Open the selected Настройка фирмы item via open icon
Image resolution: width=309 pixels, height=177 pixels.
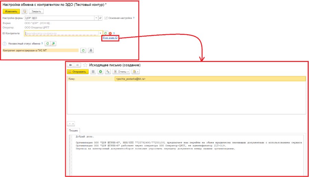coord(100,18)
